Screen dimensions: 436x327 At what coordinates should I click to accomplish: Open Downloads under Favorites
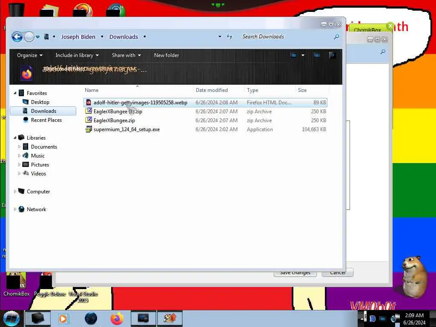click(x=43, y=111)
